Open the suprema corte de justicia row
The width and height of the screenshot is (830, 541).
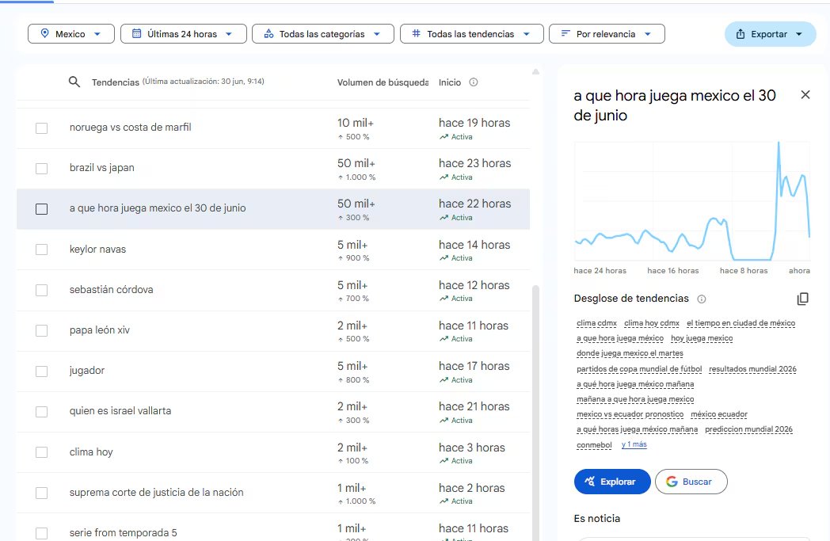(x=273, y=493)
